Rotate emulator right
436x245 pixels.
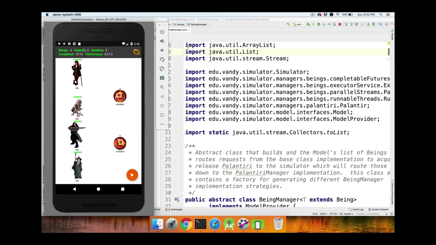coord(162,68)
